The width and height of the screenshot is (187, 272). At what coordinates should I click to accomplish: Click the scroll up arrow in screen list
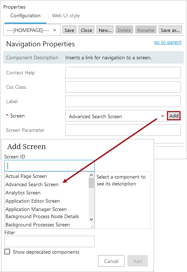[x=91, y=175]
